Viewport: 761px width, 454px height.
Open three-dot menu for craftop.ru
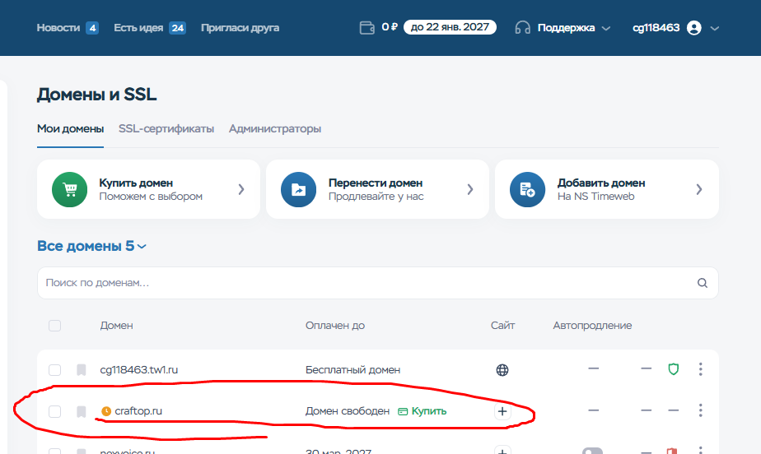700,410
